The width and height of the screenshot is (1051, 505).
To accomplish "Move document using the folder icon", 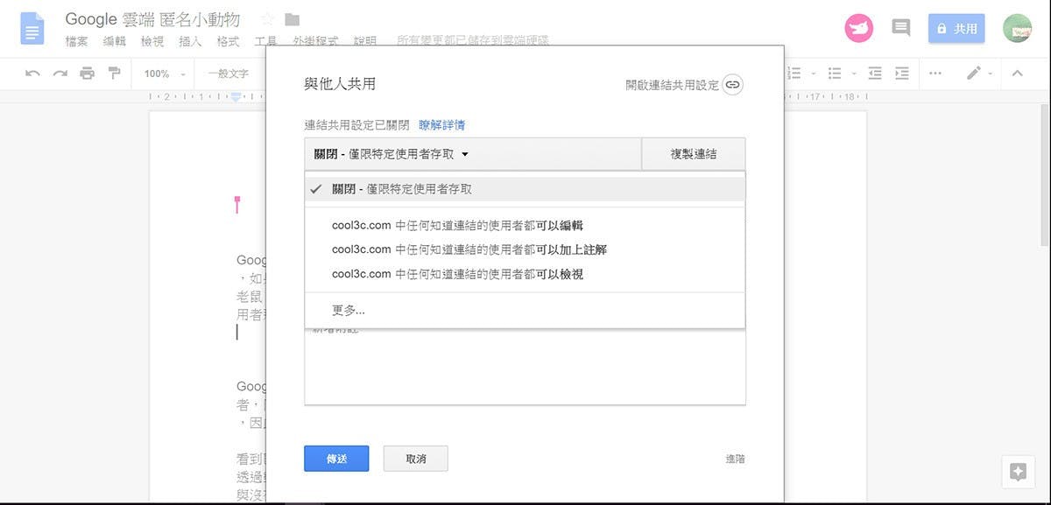I will [293, 19].
